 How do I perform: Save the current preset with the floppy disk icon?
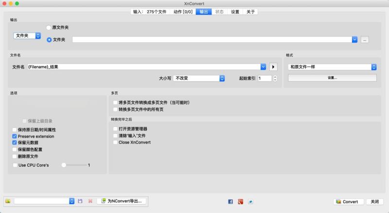pyautogui.click(x=80, y=201)
